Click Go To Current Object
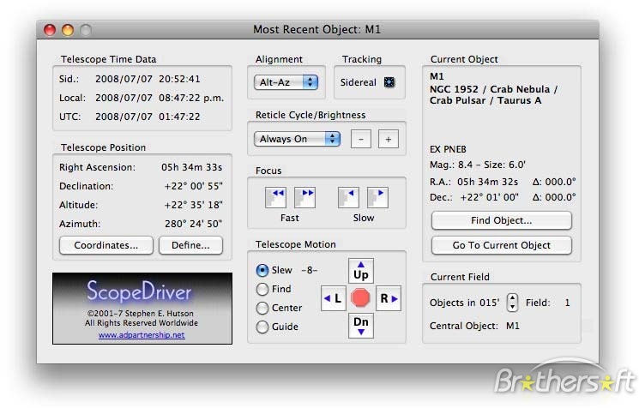Screen dimensions: 639x408 click(x=501, y=245)
